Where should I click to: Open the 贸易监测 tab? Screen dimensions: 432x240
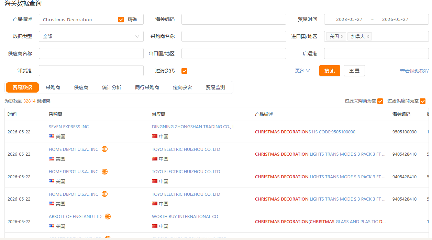point(215,87)
